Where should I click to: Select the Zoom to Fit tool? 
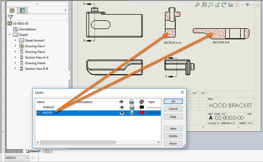point(204,5)
